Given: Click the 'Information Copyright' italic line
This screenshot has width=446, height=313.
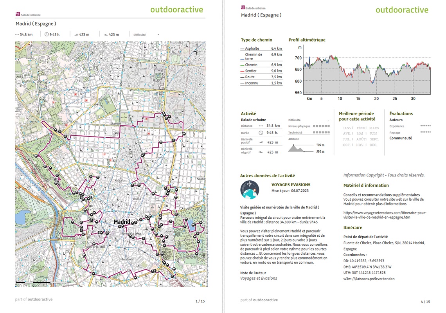Looking at the screenshot, I should [384, 175].
